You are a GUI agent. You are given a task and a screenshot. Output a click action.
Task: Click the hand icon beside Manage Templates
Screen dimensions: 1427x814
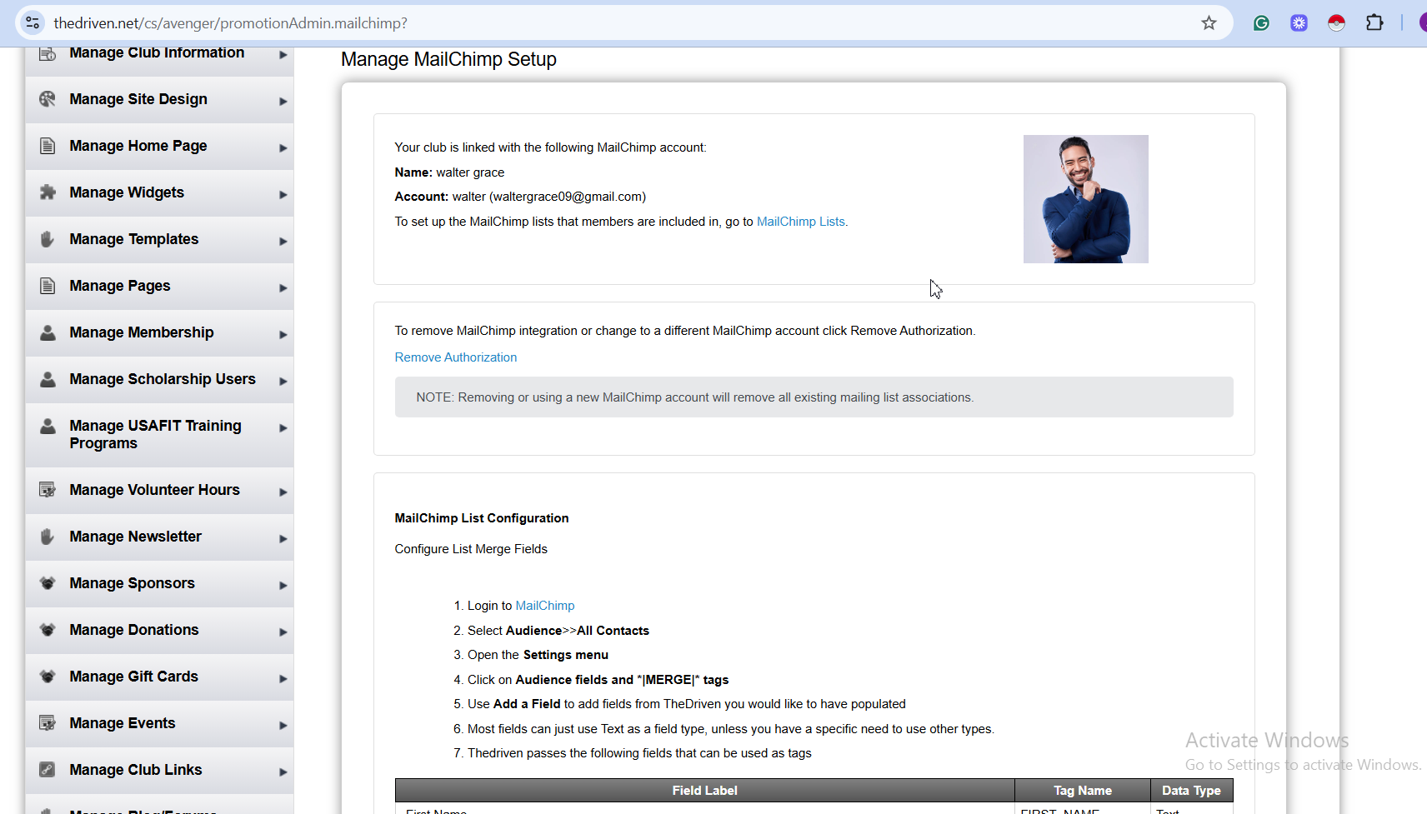(48, 239)
